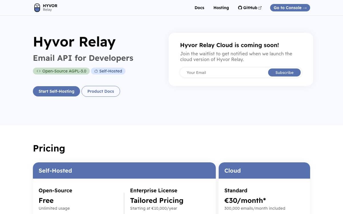Viewport: 343px width, 214px height.
Task: Click the Standard plan title
Action: pos(236,191)
